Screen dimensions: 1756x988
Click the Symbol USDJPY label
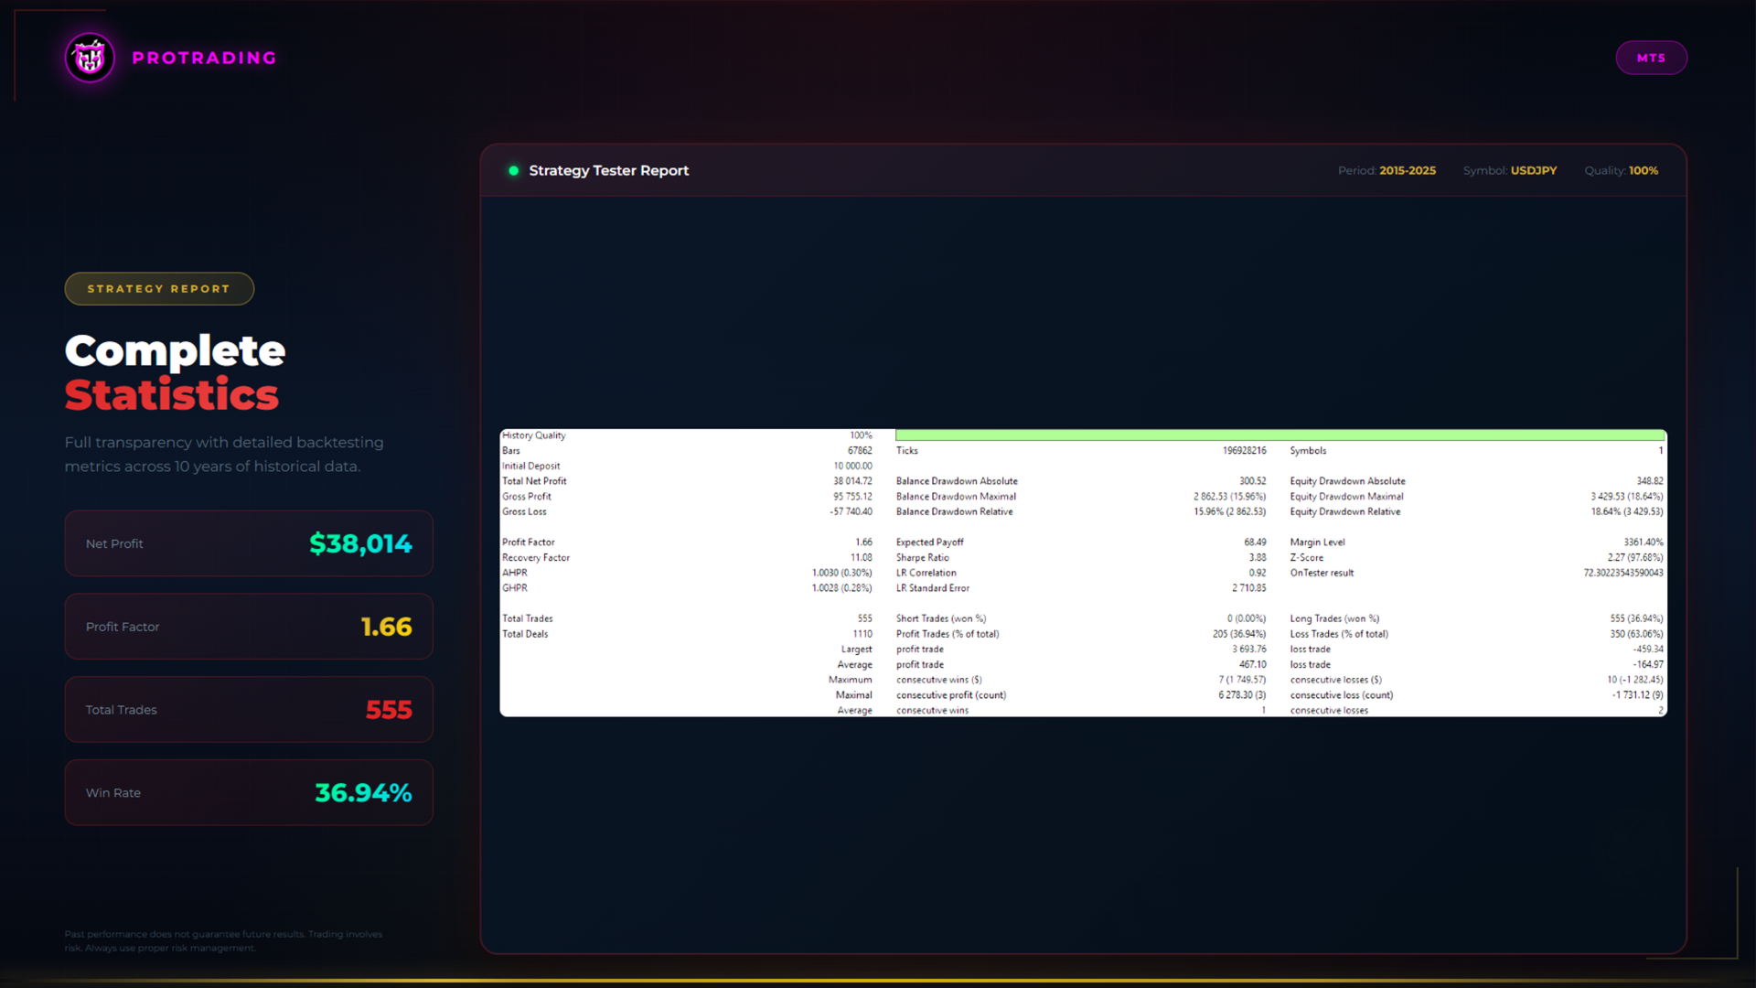(1509, 170)
